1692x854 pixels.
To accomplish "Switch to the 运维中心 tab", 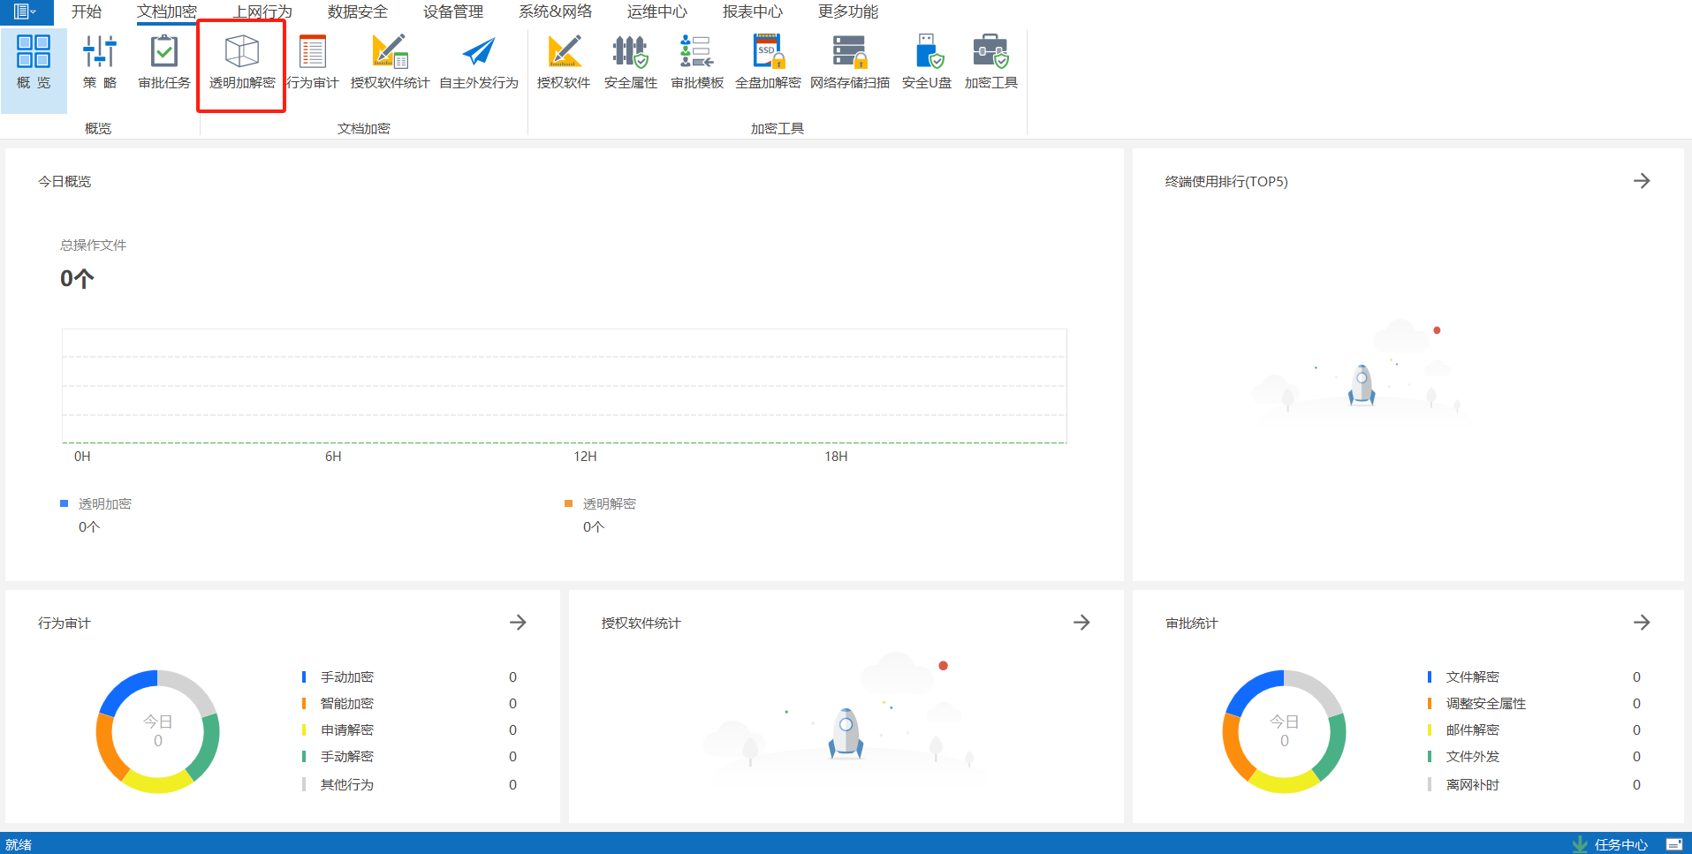I will click(x=656, y=11).
